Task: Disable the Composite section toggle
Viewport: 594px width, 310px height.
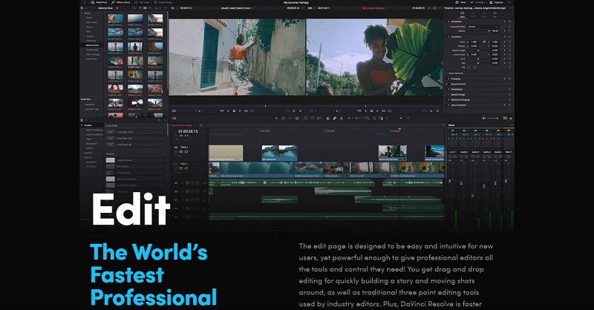Action: click(x=448, y=22)
